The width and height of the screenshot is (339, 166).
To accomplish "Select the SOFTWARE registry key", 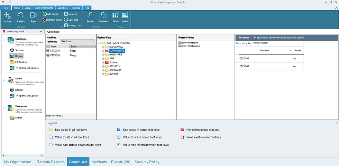I will click(115, 70).
